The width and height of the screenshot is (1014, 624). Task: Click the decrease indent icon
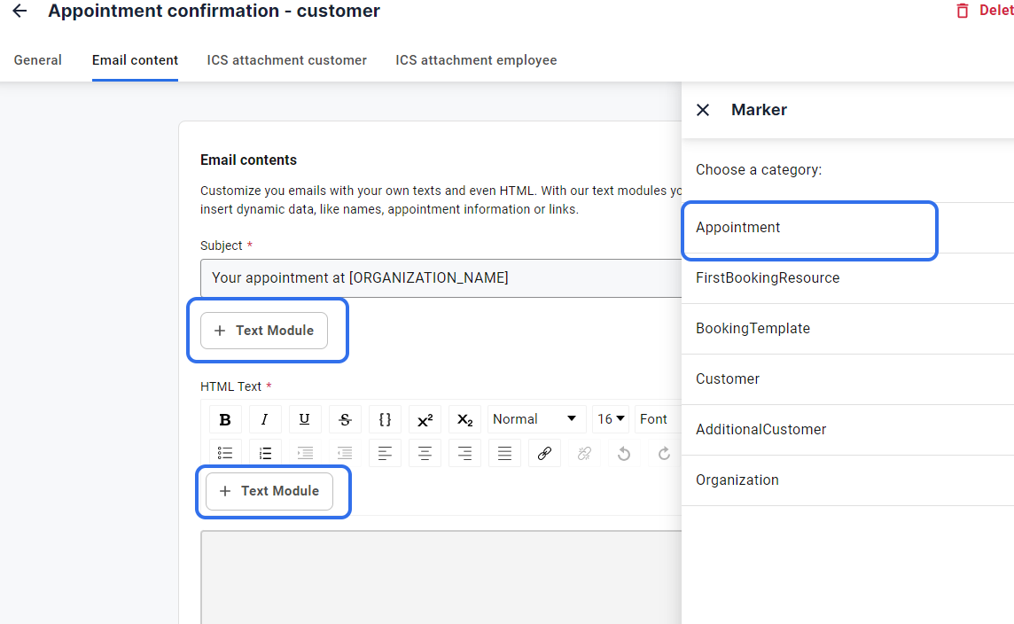click(x=345, y=453)
